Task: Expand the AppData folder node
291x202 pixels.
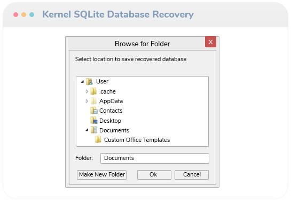Action: point(86,101)
